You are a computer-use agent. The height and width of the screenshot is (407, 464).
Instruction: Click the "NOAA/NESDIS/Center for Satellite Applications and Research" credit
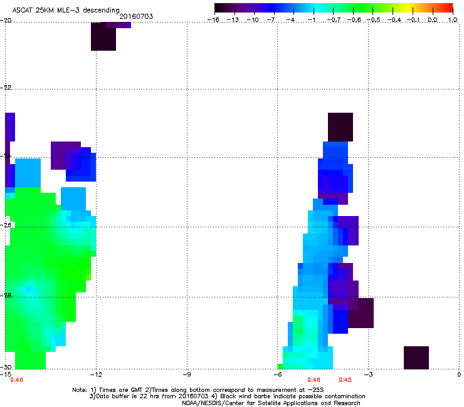coord(271,403)
